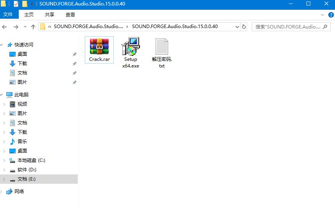The width and height of the screenshot is (335, 208).
Task: Click the title bar folder icon
Action: coord(3,4)
